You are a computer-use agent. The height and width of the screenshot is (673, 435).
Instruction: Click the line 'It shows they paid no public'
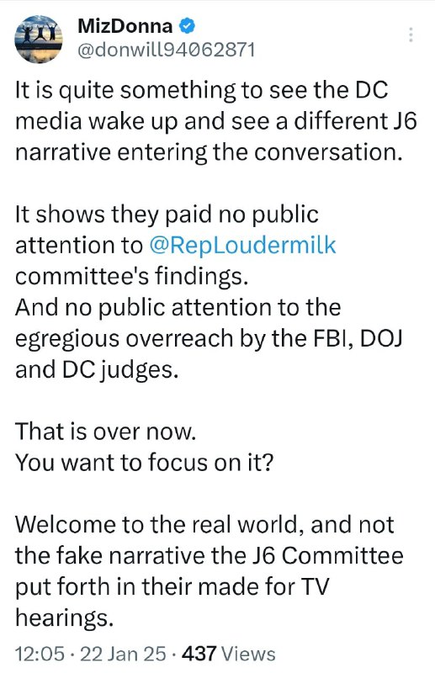pyautogui.click(x=167, y=215)
